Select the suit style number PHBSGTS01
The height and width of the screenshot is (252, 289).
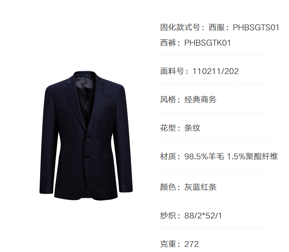pos(256,28)
